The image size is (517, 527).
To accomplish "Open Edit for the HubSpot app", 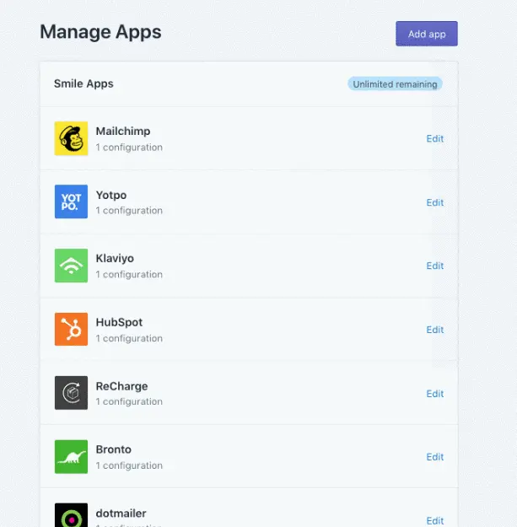I will 434,330.
